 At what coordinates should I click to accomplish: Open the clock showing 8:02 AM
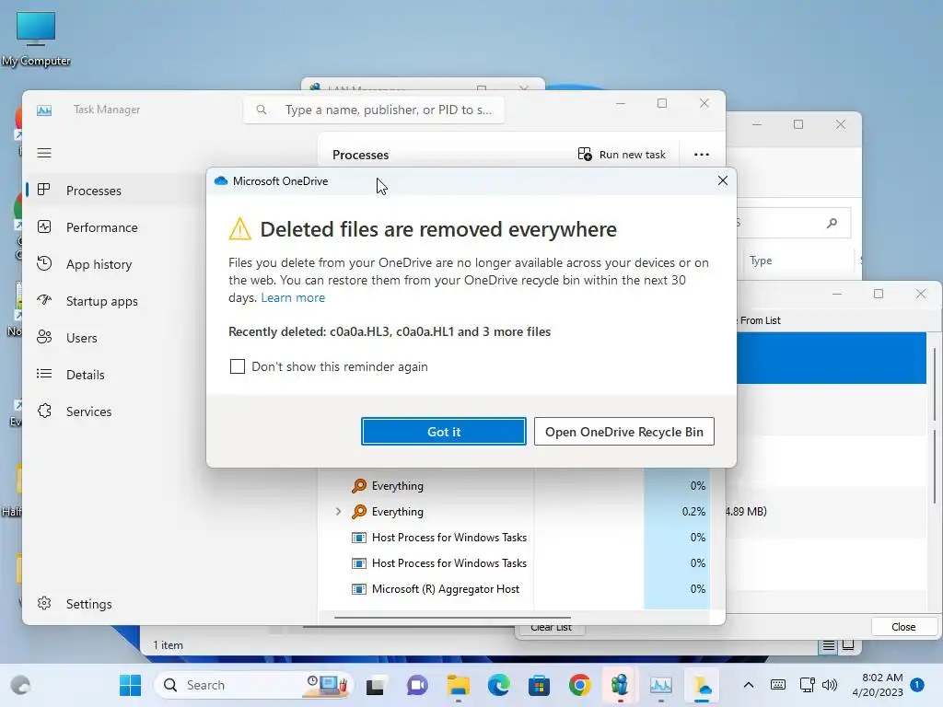[x=878, y=685]
